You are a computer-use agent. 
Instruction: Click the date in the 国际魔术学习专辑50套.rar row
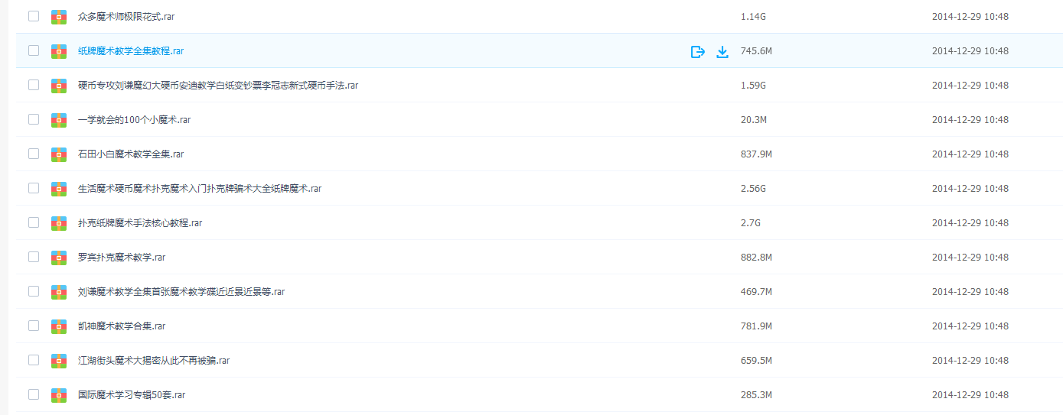point(970,395)
